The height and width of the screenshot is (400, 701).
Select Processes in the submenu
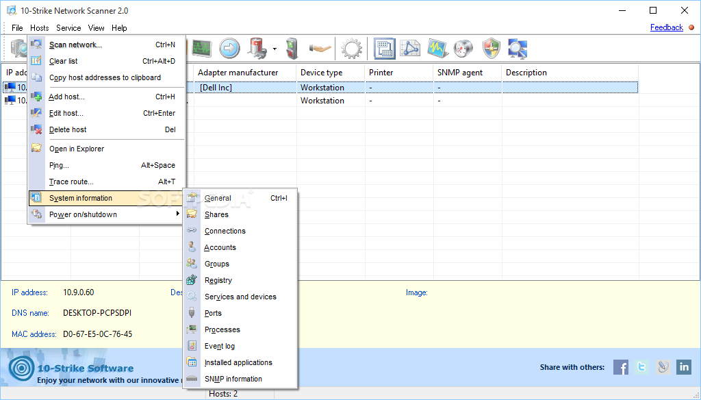[x=240, y=329]
